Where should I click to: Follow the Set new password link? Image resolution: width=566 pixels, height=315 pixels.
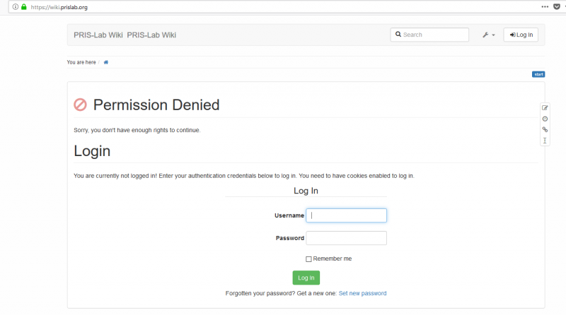coord(362,293)
